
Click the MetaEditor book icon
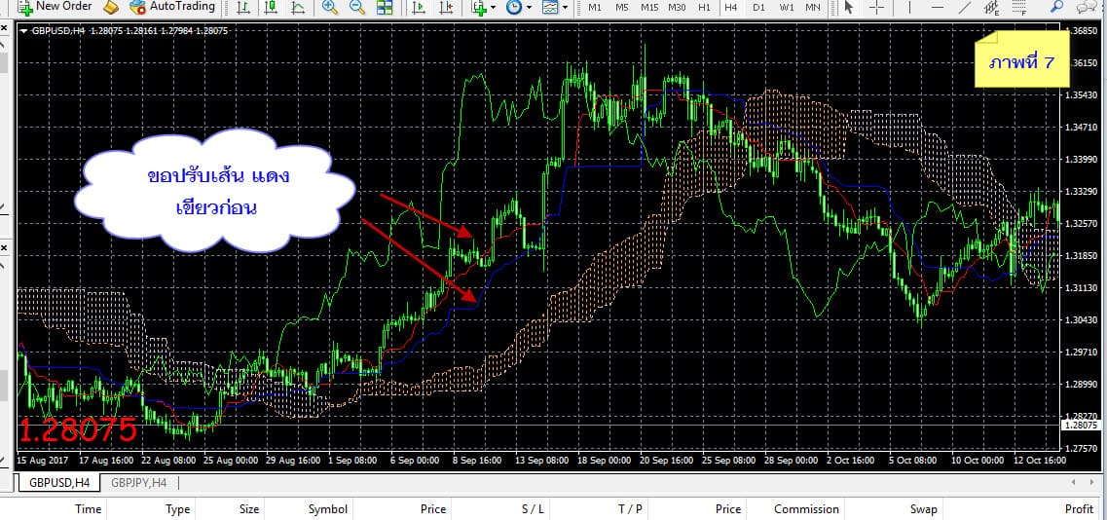pyautogui.click(x=110, y=7)
